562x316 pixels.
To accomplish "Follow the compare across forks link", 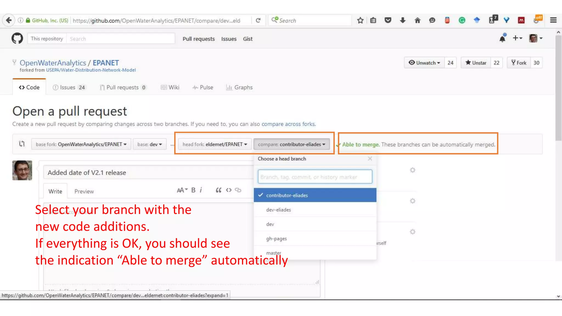I will click(x=288, y=124).
